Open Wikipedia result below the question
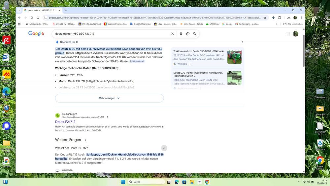The height and width of the screenshot is (186, 330). tap(67, 170)
